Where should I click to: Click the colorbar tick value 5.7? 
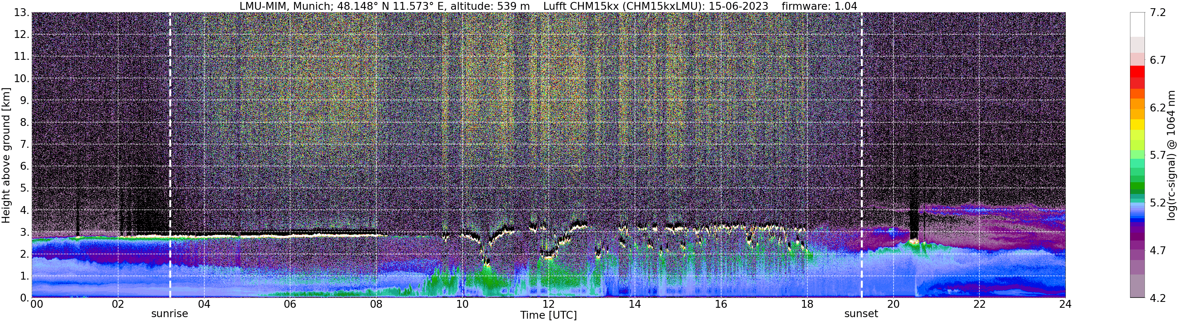(x=1158, y=155)
